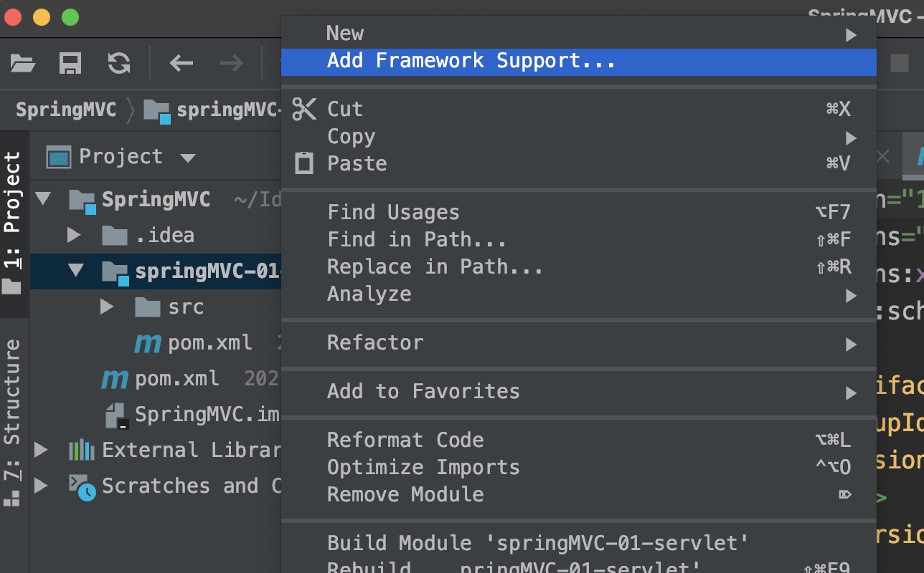The image size is (924, 573).
Task: Click the Maven icon of the root pom.xml
Action: [115, 378]
